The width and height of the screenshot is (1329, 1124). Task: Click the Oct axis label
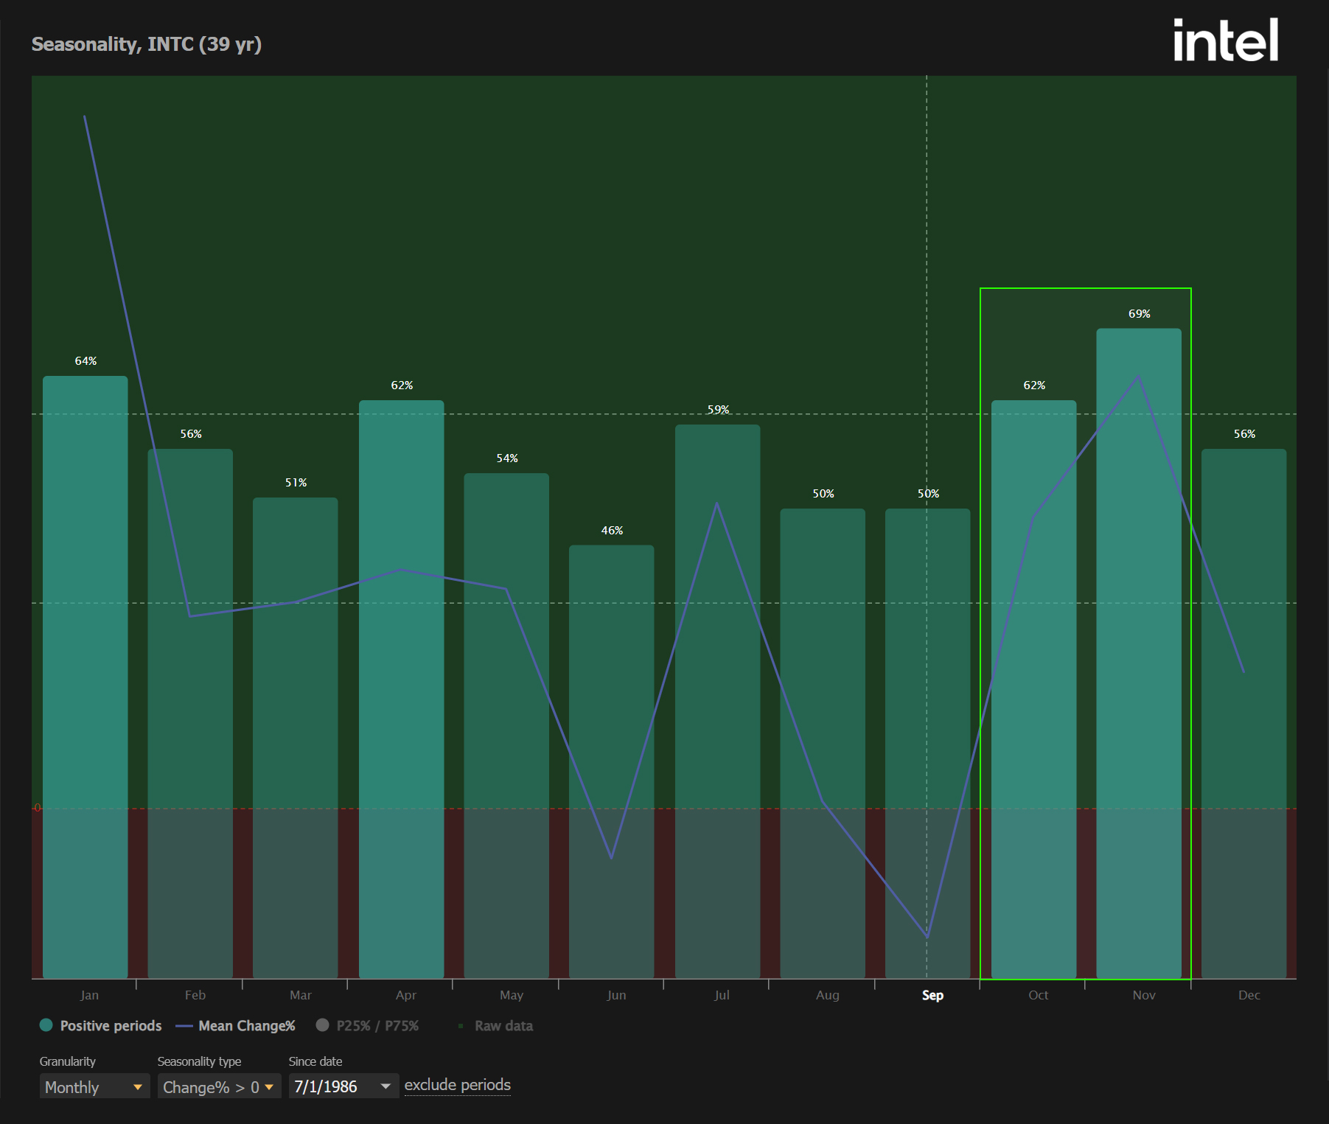1039,995
